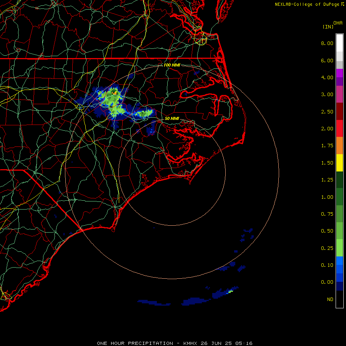This screenshot has height=346, width=346.
Task: Click the 2.50 legend value
Action: [327, 111]
